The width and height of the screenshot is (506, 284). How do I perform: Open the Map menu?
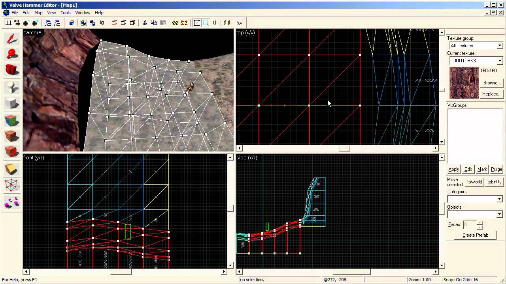tap(38, 13)
